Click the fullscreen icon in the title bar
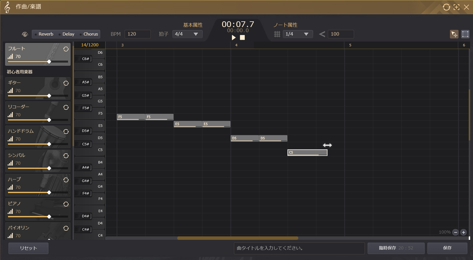This screenshot has width=473, height=260. tap(456, 7)
